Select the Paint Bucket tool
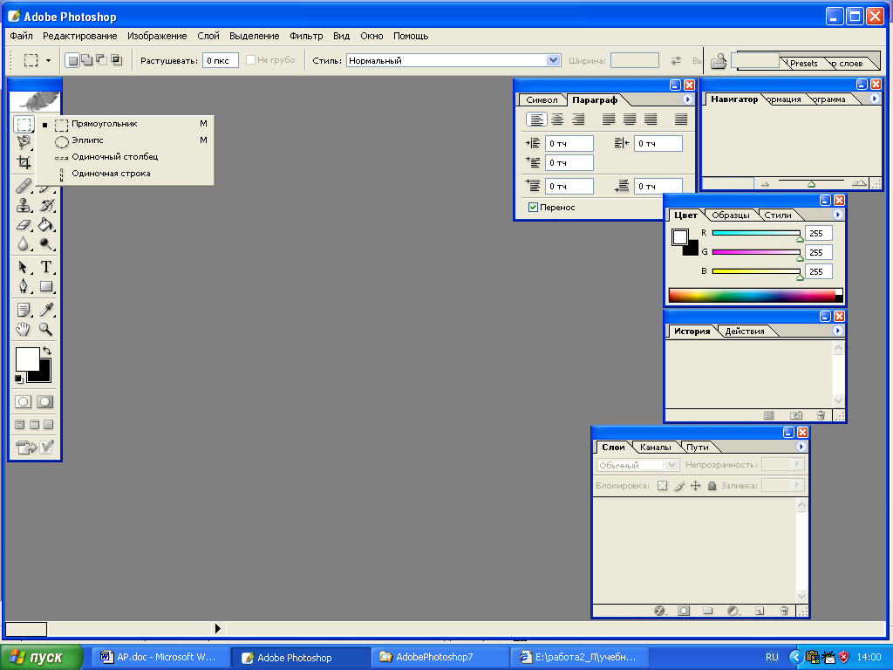The height and width of the screenshot is (670, 893). coord(47,224)
